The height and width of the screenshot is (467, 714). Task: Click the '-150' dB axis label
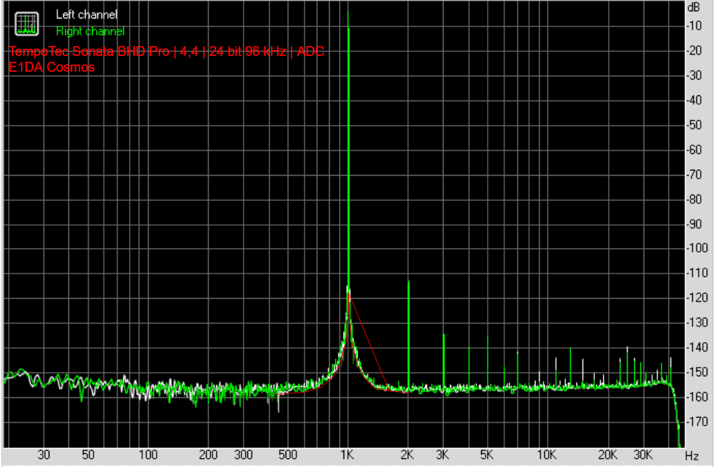(x=697, y=372)
